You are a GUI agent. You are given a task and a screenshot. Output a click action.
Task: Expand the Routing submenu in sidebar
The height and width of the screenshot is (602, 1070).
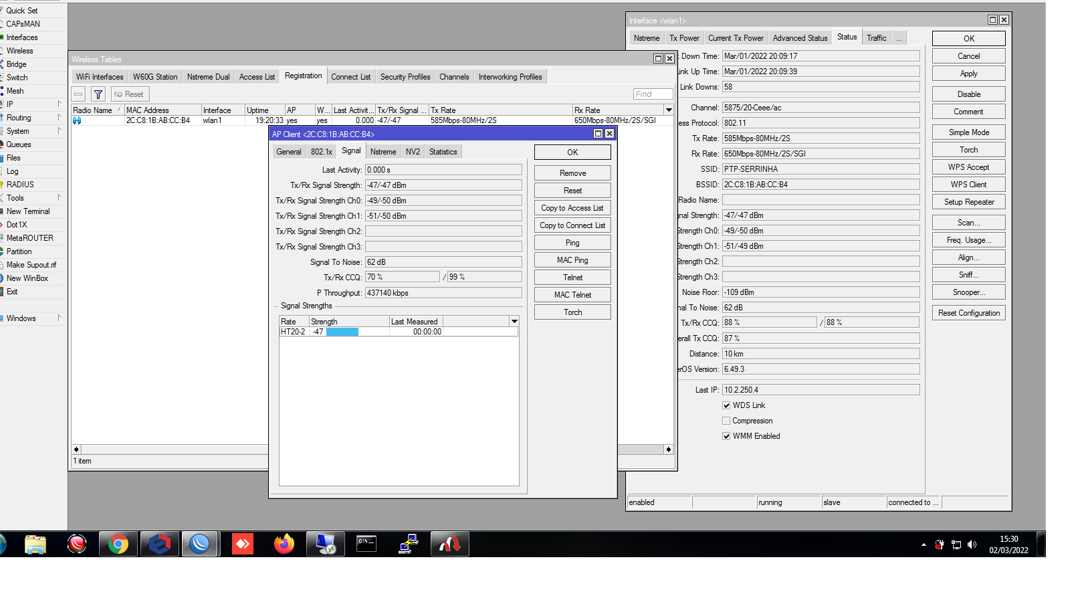[x=33, y=118]
